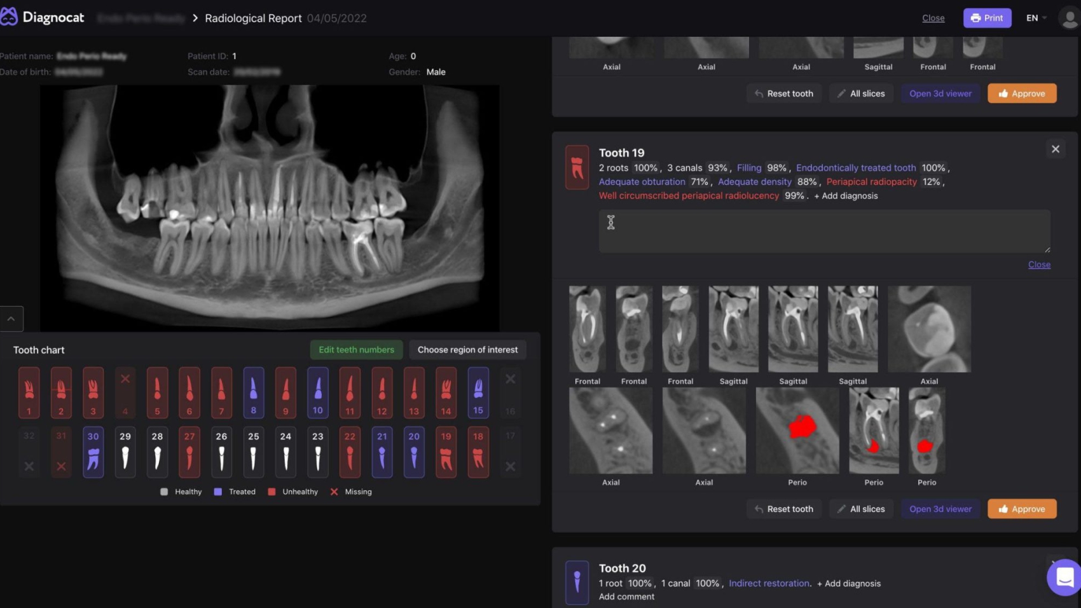The height and width of the screenshot is (608, 1081).
Task: Click the Print button
Action: 987,18
